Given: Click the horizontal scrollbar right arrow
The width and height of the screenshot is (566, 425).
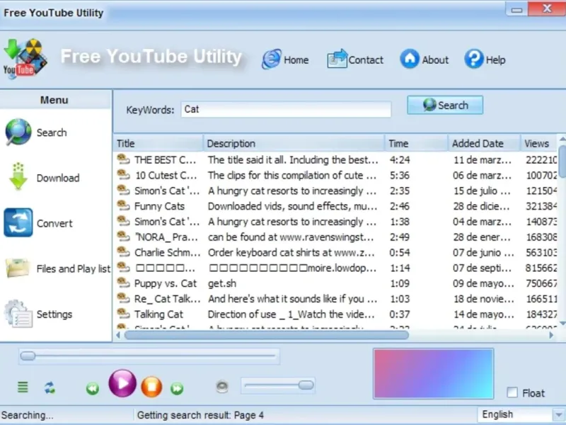Looking at the screenshot, I should [x=551, y=335].
